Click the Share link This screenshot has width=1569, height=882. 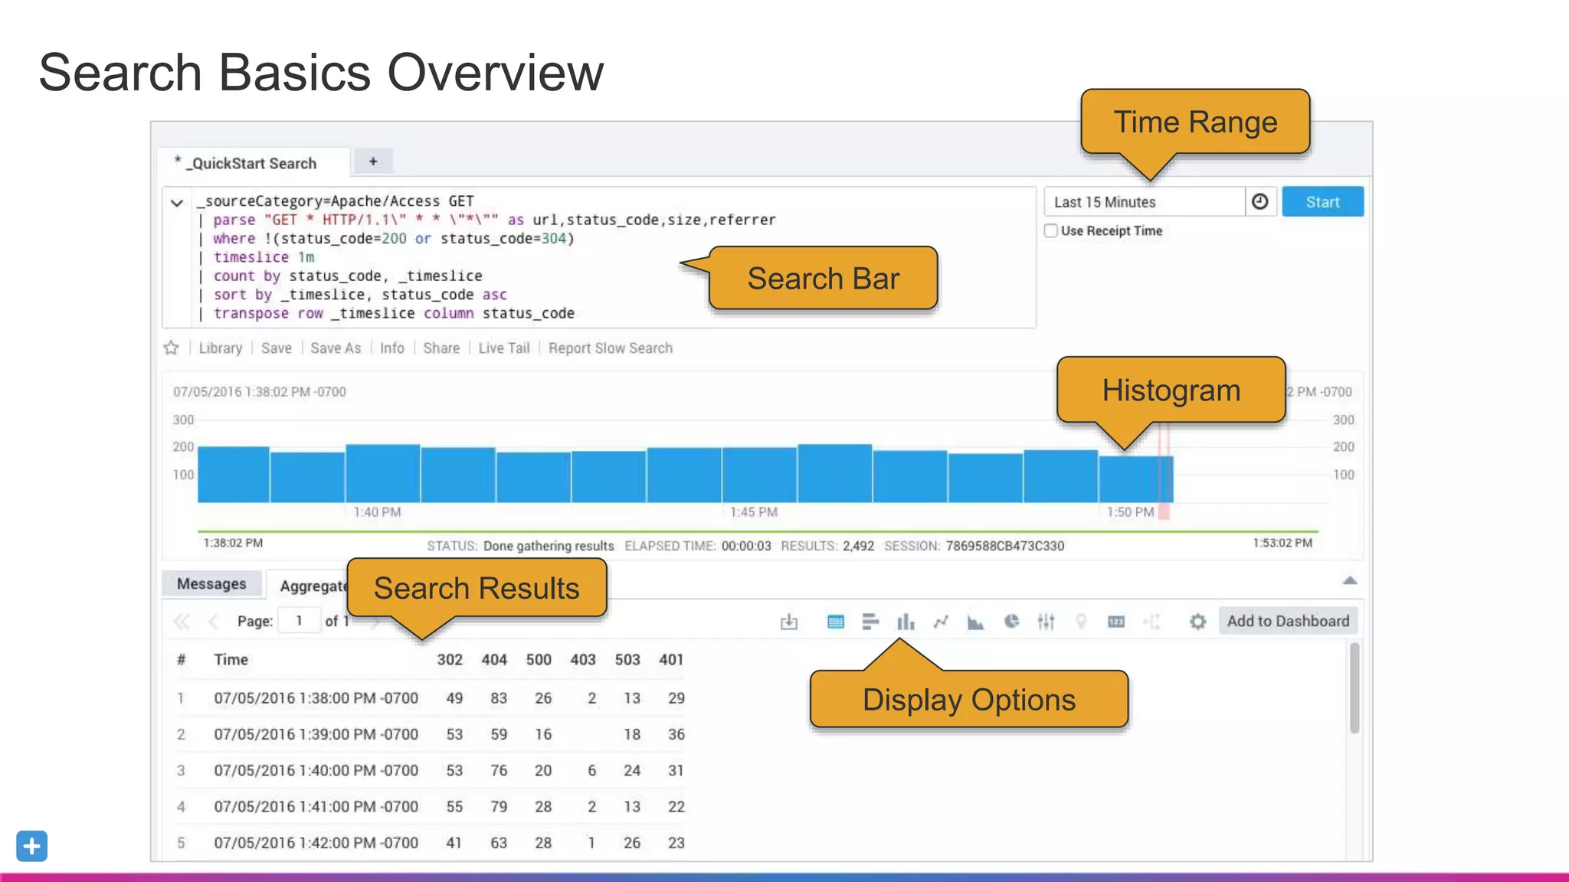(442, 348)
